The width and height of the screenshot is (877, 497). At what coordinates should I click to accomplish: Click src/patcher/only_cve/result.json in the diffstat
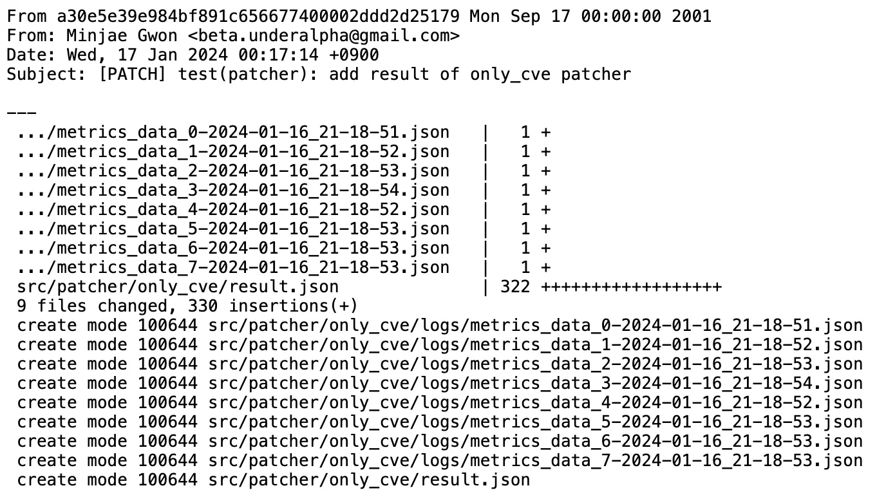[178, 286]
